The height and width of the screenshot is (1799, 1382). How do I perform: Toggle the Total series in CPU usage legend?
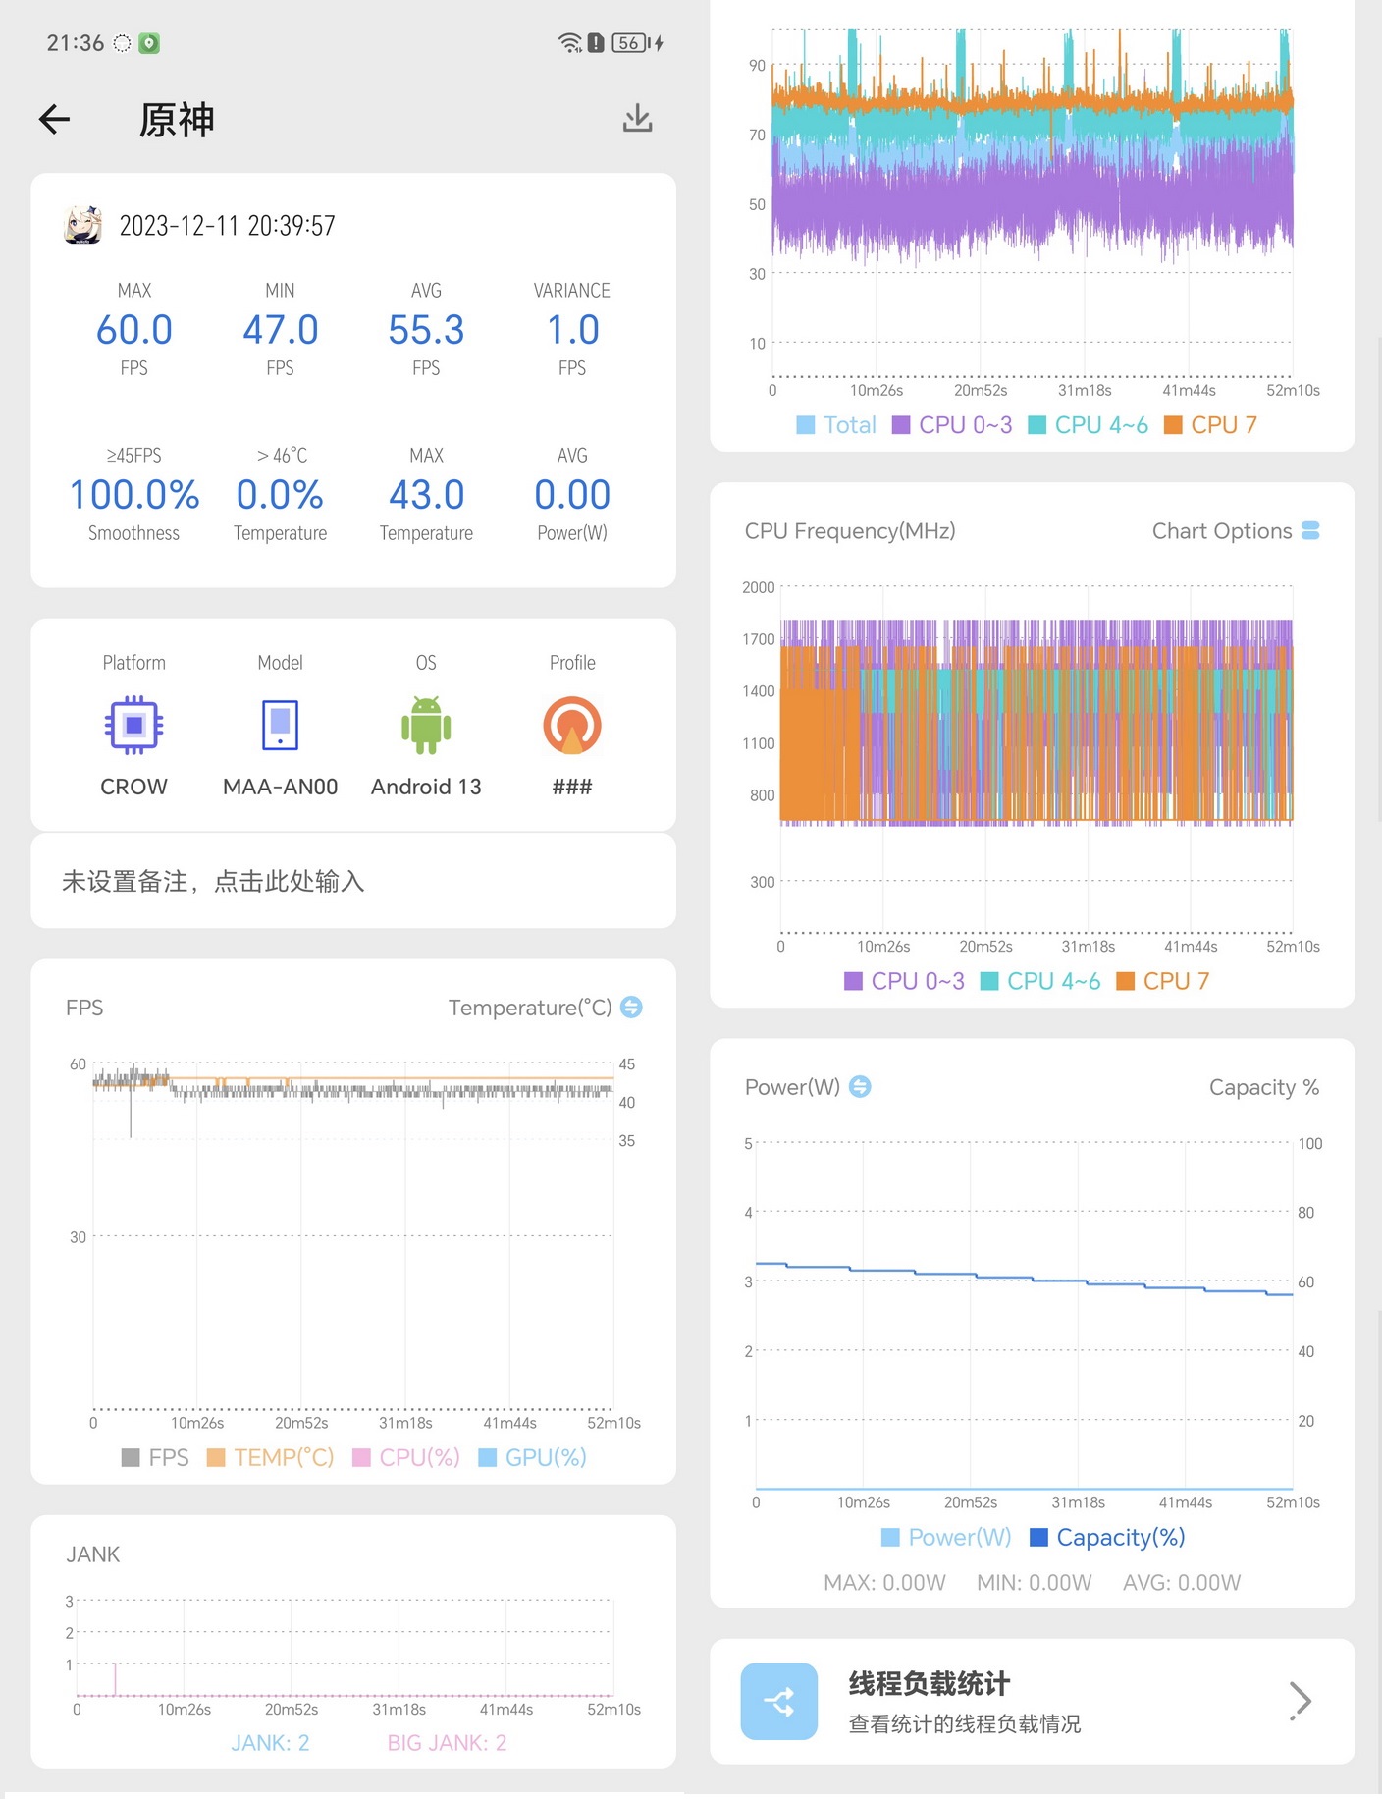click(836, 424)
